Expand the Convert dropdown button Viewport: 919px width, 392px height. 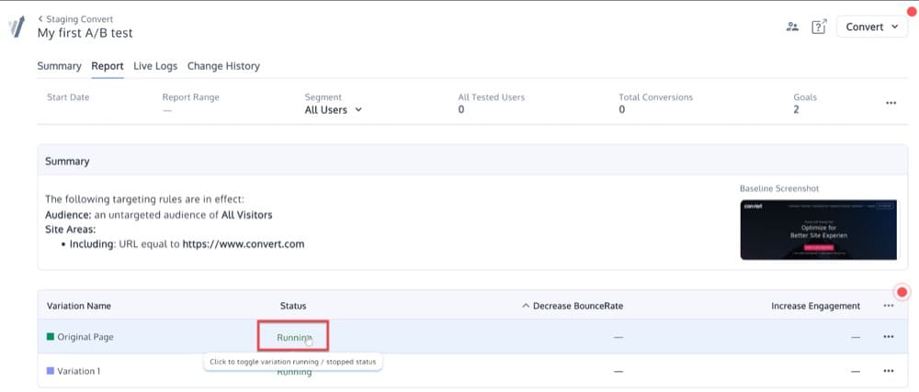tap(872, 28)
